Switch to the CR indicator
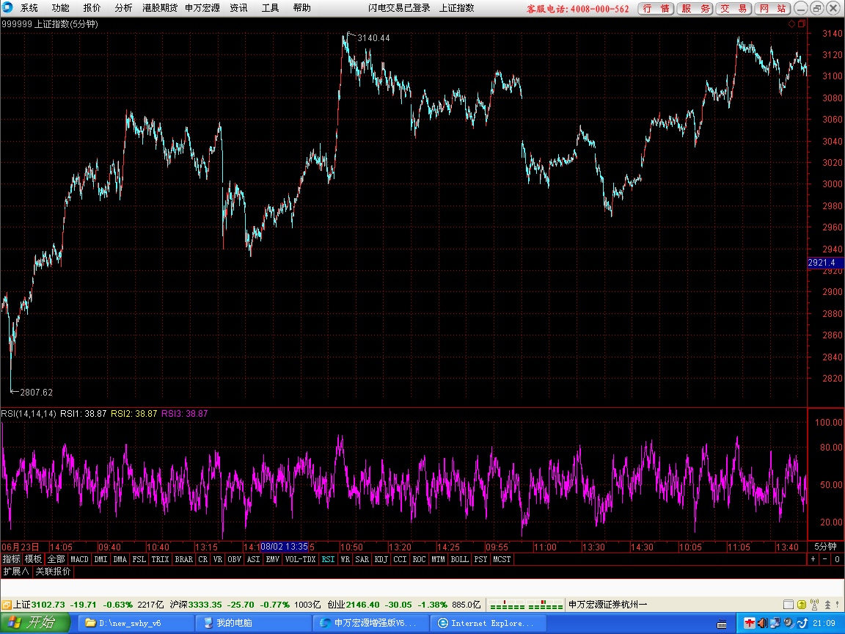Image resolution: width=845 pixels, height=634 pixels. (202, 559)
